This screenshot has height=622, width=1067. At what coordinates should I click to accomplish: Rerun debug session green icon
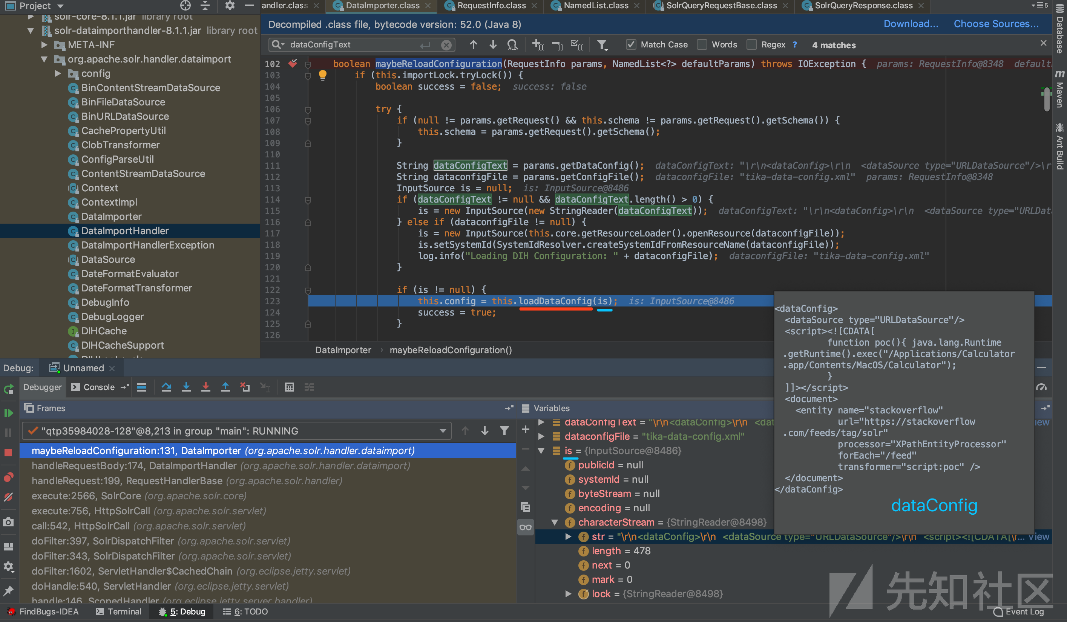point(8,389)
